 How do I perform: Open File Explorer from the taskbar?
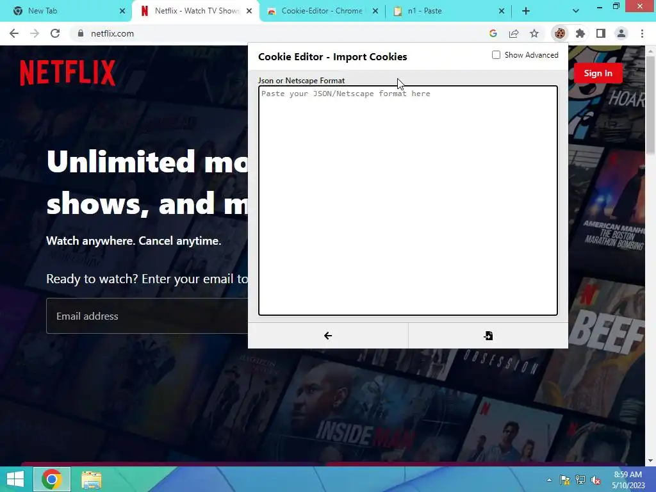click(x=91, y=479)
